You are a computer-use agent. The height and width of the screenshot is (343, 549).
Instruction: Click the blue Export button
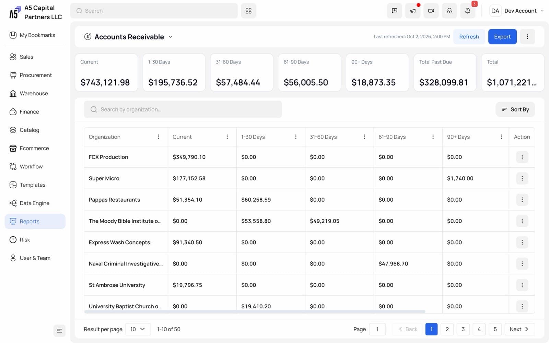point(502,37)
